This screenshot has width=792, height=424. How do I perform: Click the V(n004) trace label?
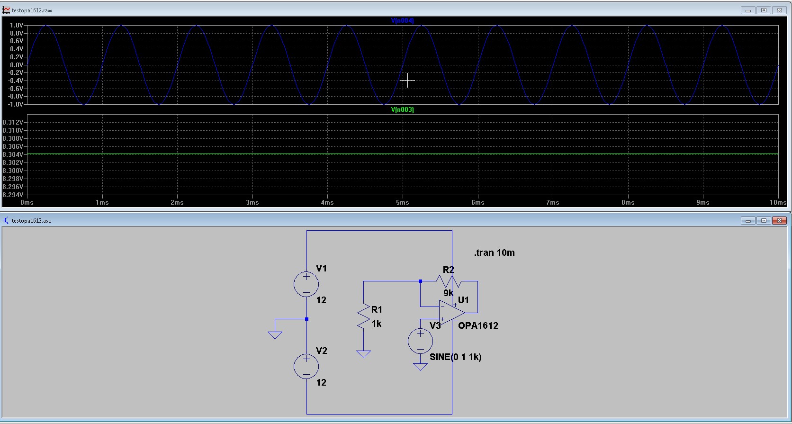(x=402, y=20)
